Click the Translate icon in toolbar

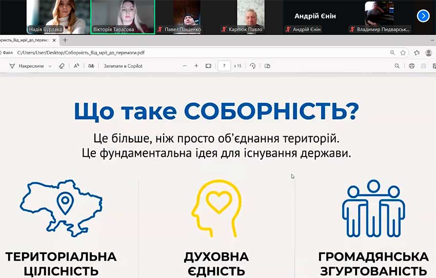click(91, 66)
